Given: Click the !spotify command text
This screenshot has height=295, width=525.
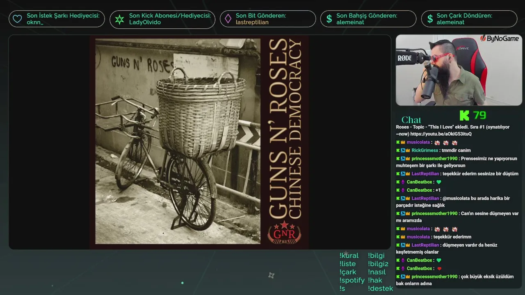Looking at the screenshot, I should click(x=352, y=281).
